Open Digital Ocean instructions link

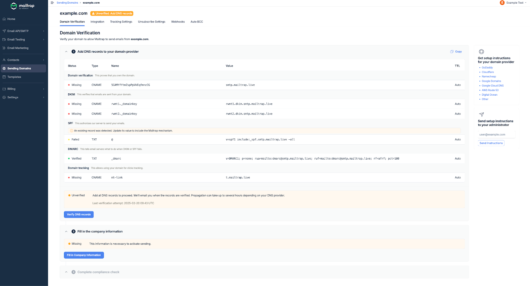tap(490, 95)
